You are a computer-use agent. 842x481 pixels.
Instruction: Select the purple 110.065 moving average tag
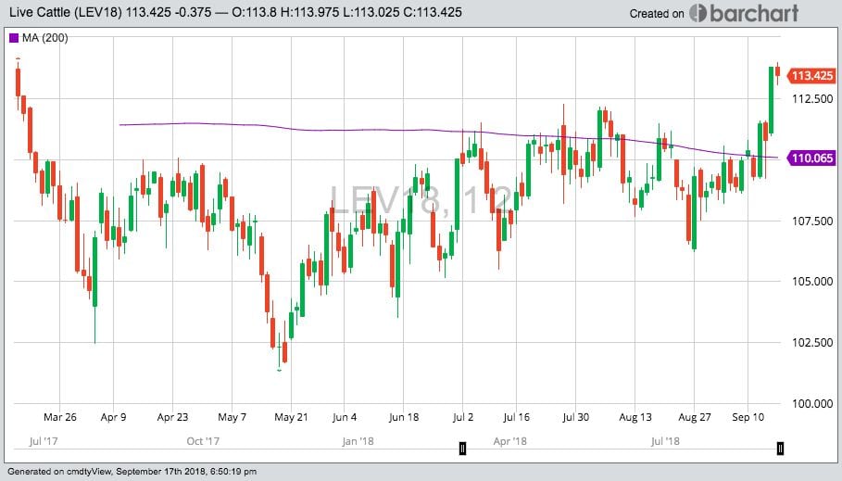click(x=811, y=158)
